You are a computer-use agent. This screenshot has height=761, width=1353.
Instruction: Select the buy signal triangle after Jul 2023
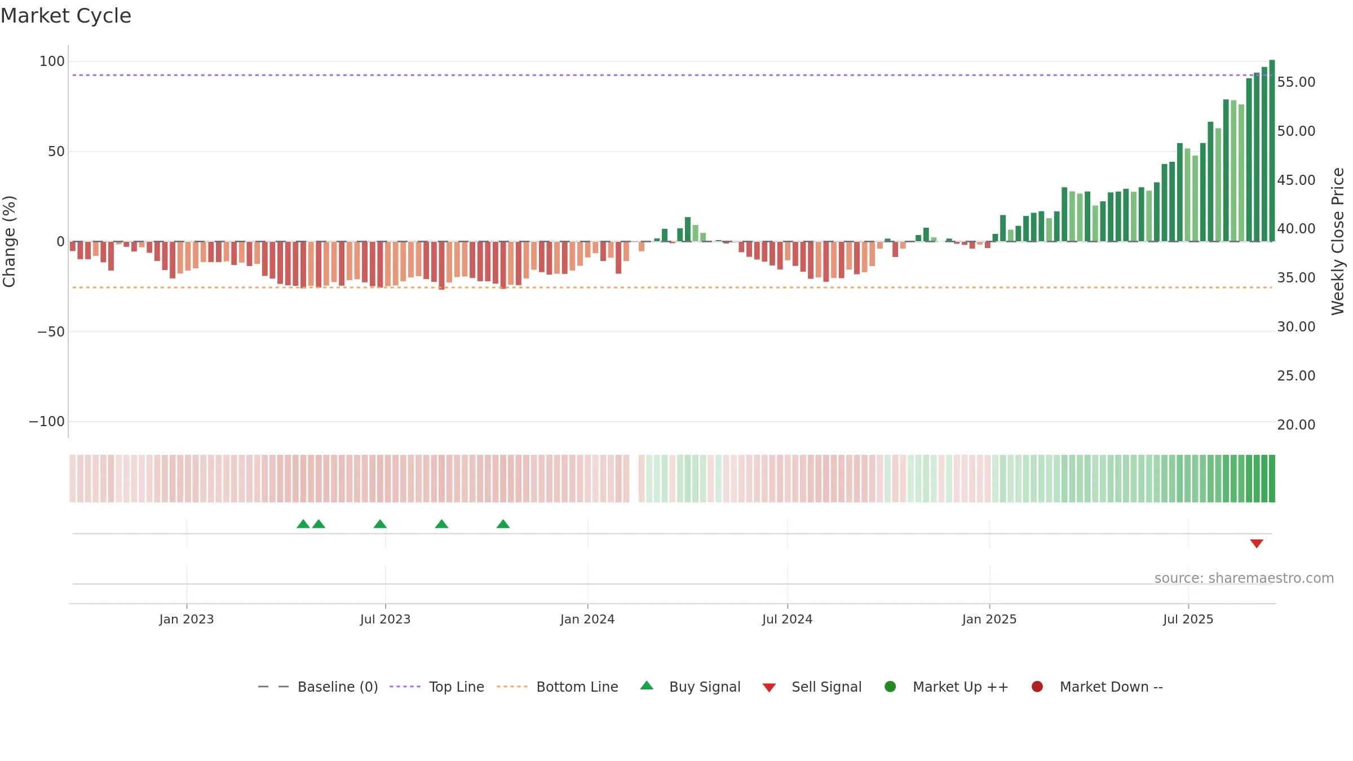[x=441, y=524]
